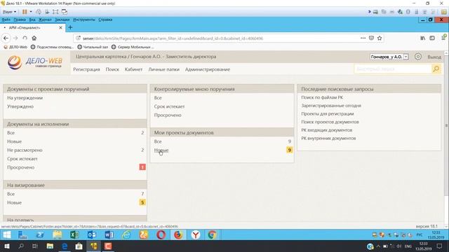449x252 pixels.
Task: Open Читальный зал bookmark
Action: click(93, 47)
